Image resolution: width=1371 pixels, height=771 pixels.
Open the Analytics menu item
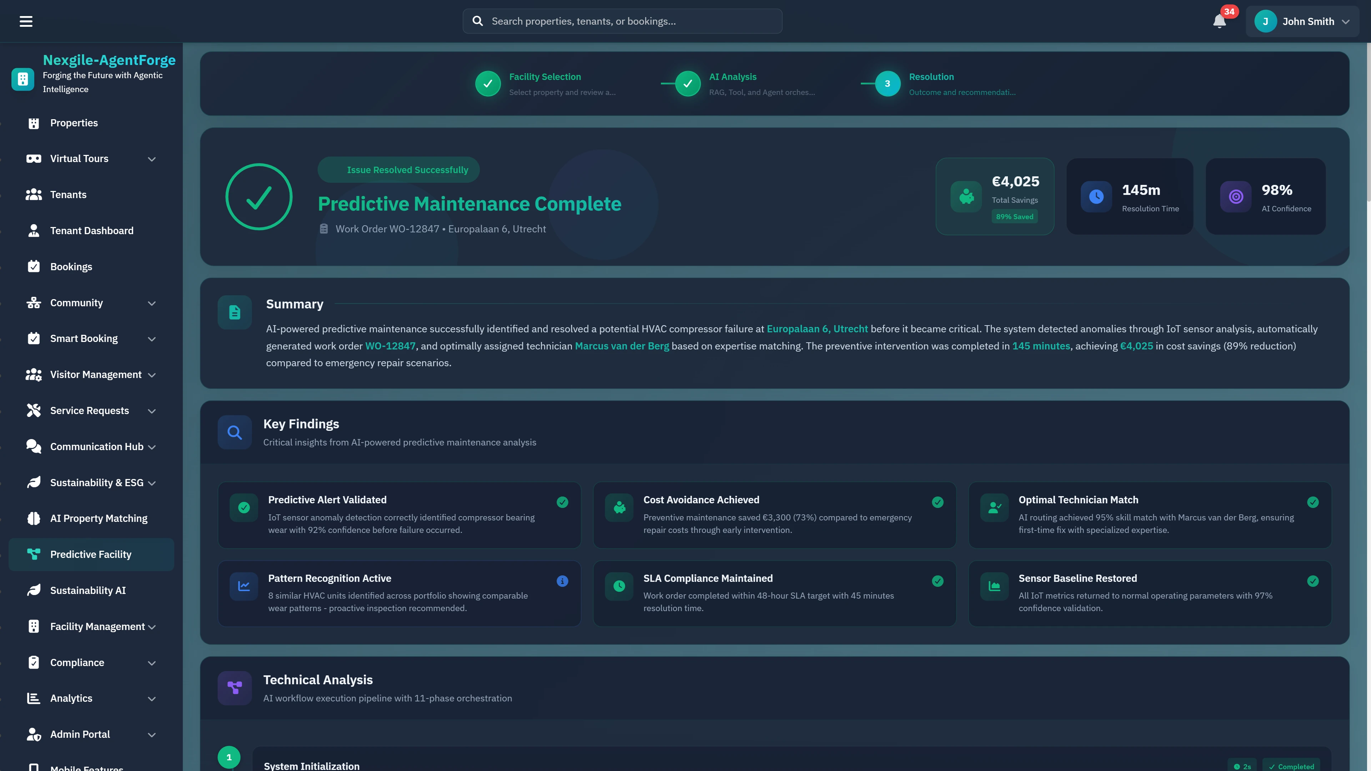point(71,698)
